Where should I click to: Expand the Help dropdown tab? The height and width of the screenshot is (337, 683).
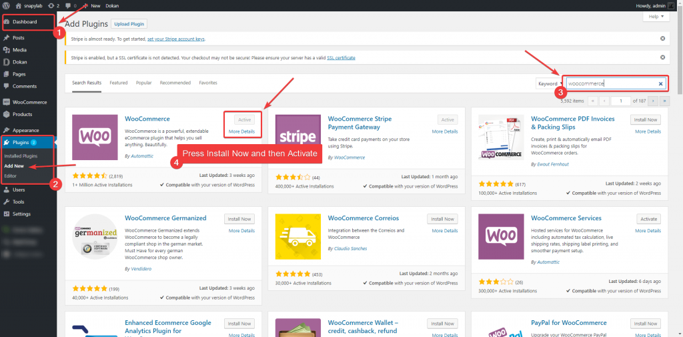pyautogui.click(x=656, y=17)
